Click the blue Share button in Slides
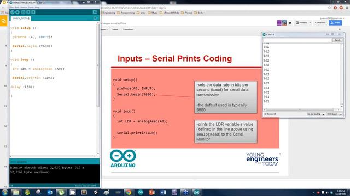 coord(335,23)
